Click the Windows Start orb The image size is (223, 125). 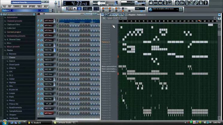point(5,122)
